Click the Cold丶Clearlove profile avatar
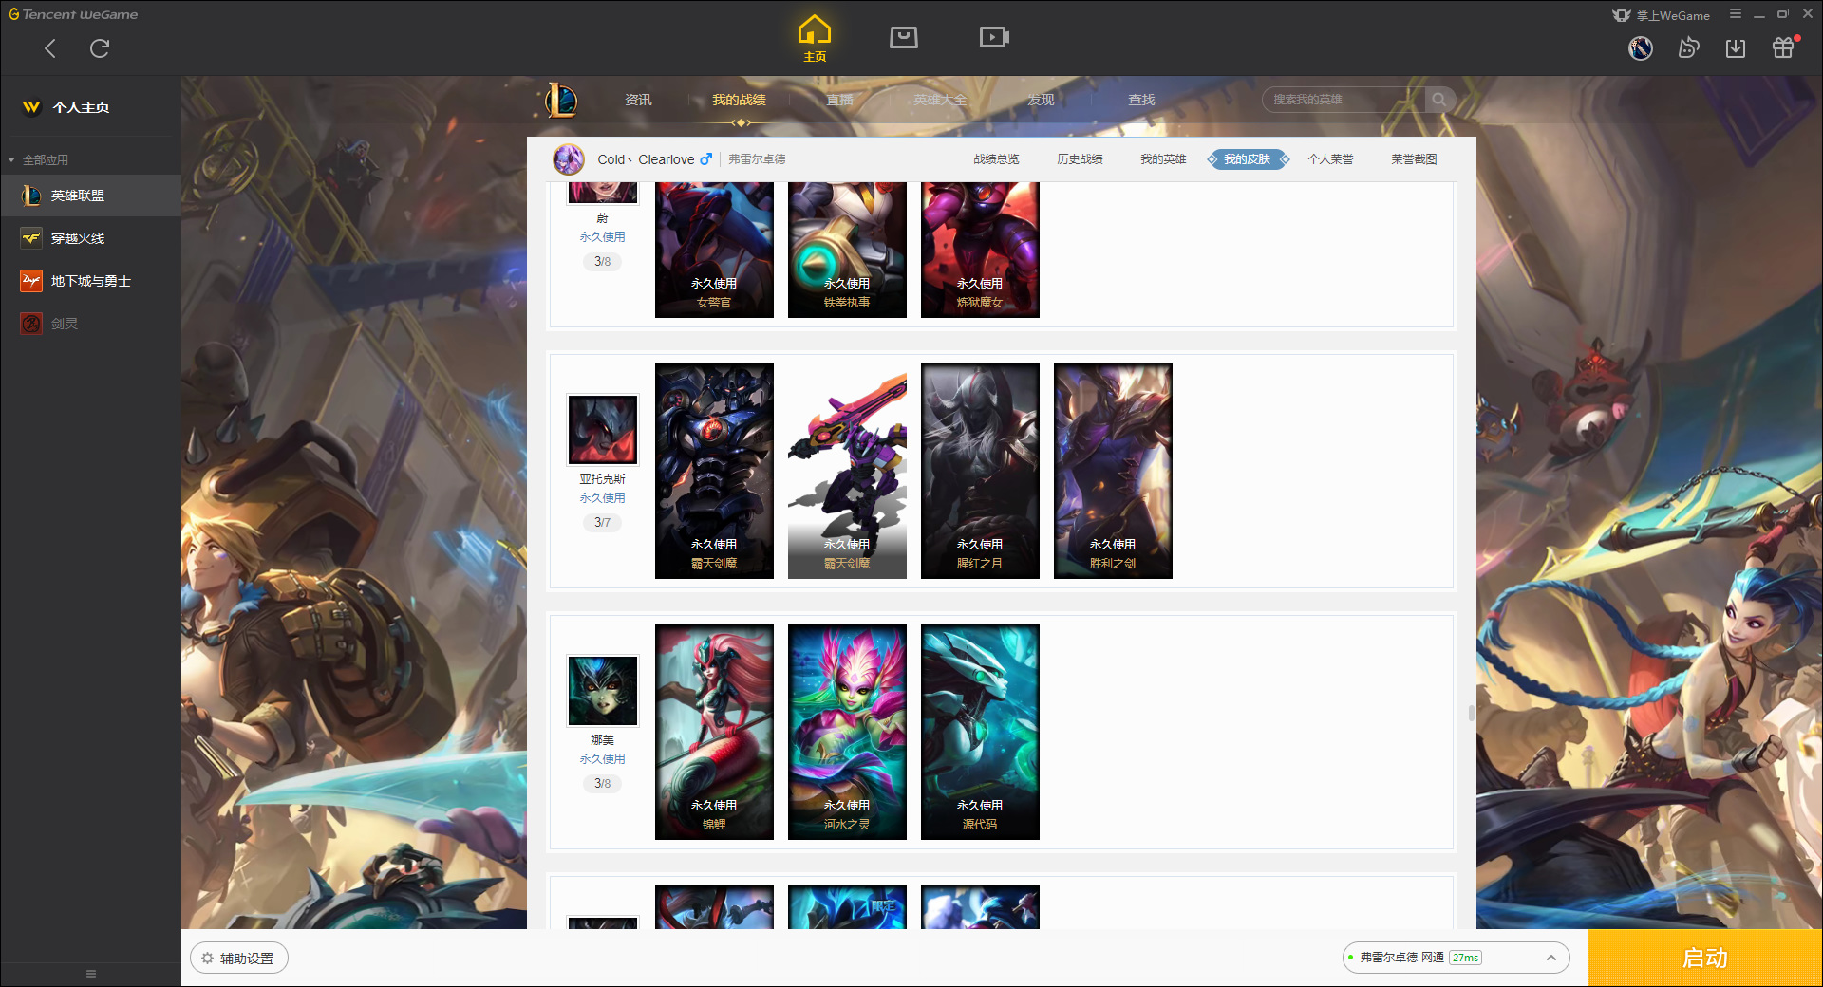The height and width of the screenshot is (987, 1823). 569,159
